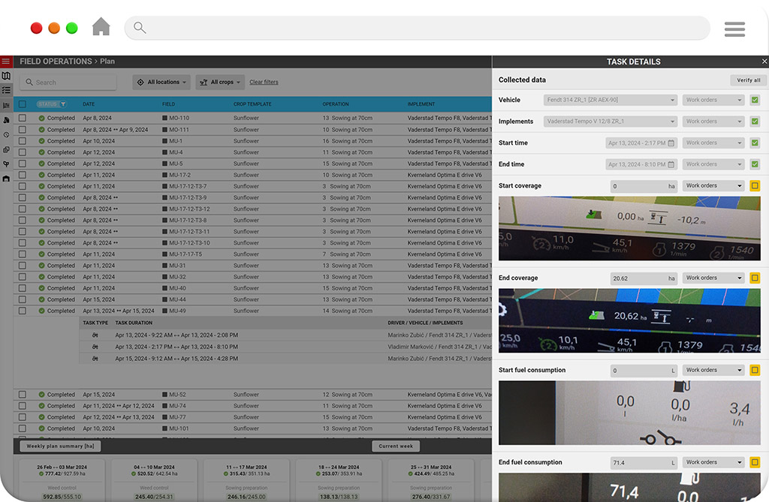769x502 pixels.
Task: Sort by the CROP TEMPLATE column header
Action: [252, 104]
